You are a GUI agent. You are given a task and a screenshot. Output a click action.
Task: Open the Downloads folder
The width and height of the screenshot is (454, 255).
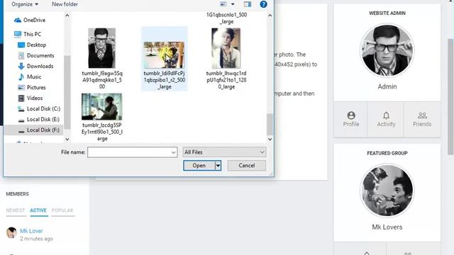pos(40,66)
